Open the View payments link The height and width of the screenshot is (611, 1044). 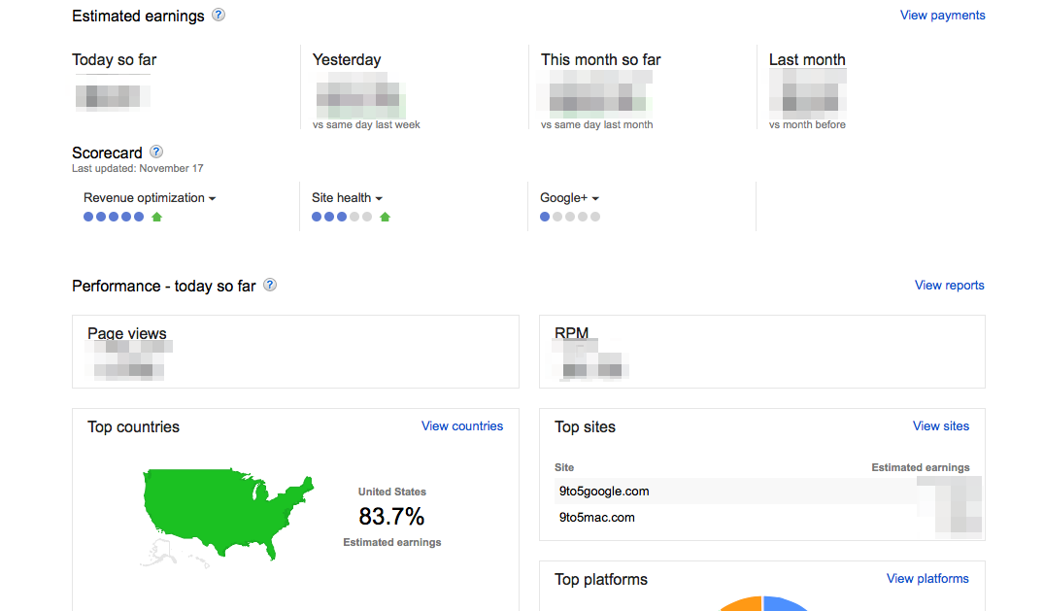pyautogui.click(x=942, y=16)
